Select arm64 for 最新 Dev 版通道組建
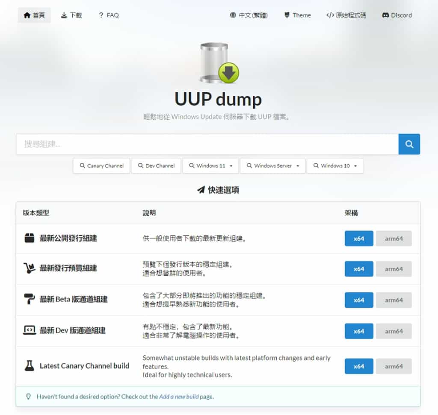 pos(394,331)
